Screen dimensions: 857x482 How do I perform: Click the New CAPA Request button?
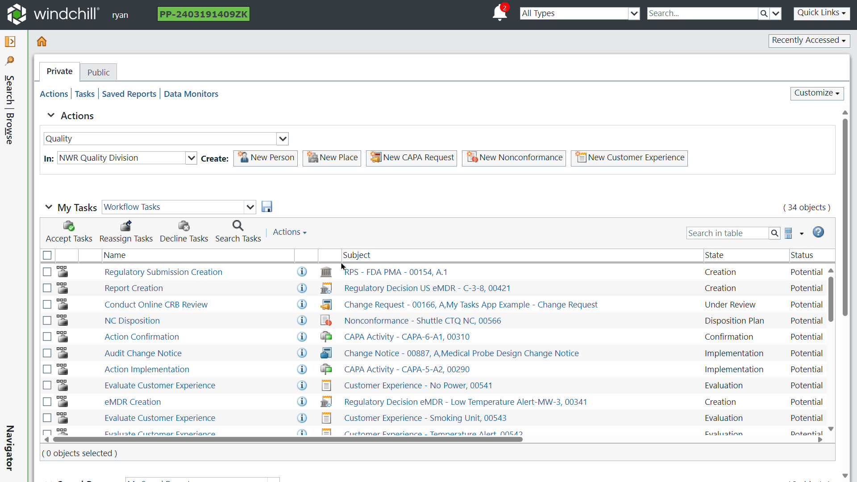[412, 158]
